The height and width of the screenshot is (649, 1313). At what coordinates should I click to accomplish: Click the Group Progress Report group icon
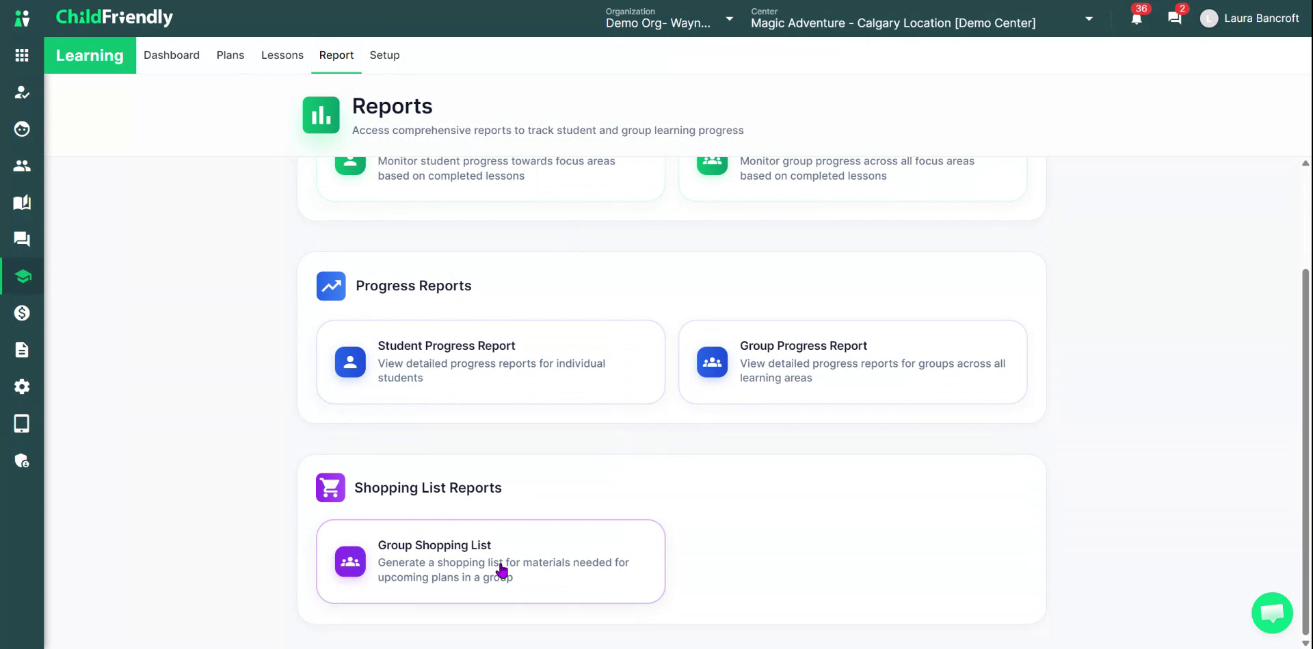point(712,362)
